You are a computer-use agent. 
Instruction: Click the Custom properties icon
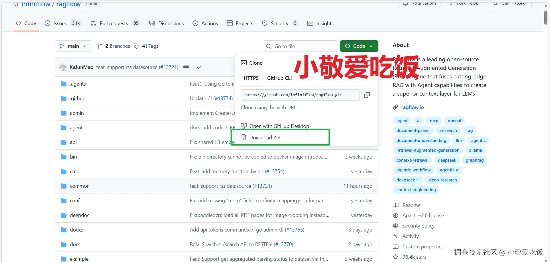click(396, 247)
